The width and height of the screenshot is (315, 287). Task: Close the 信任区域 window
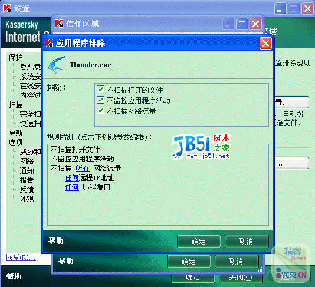(x=256, y=24)
